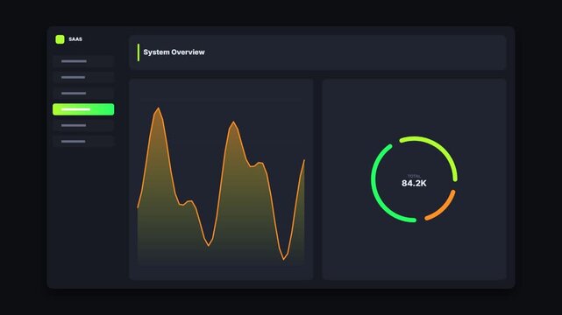Open the last sidebar menu item

[83, 142]
